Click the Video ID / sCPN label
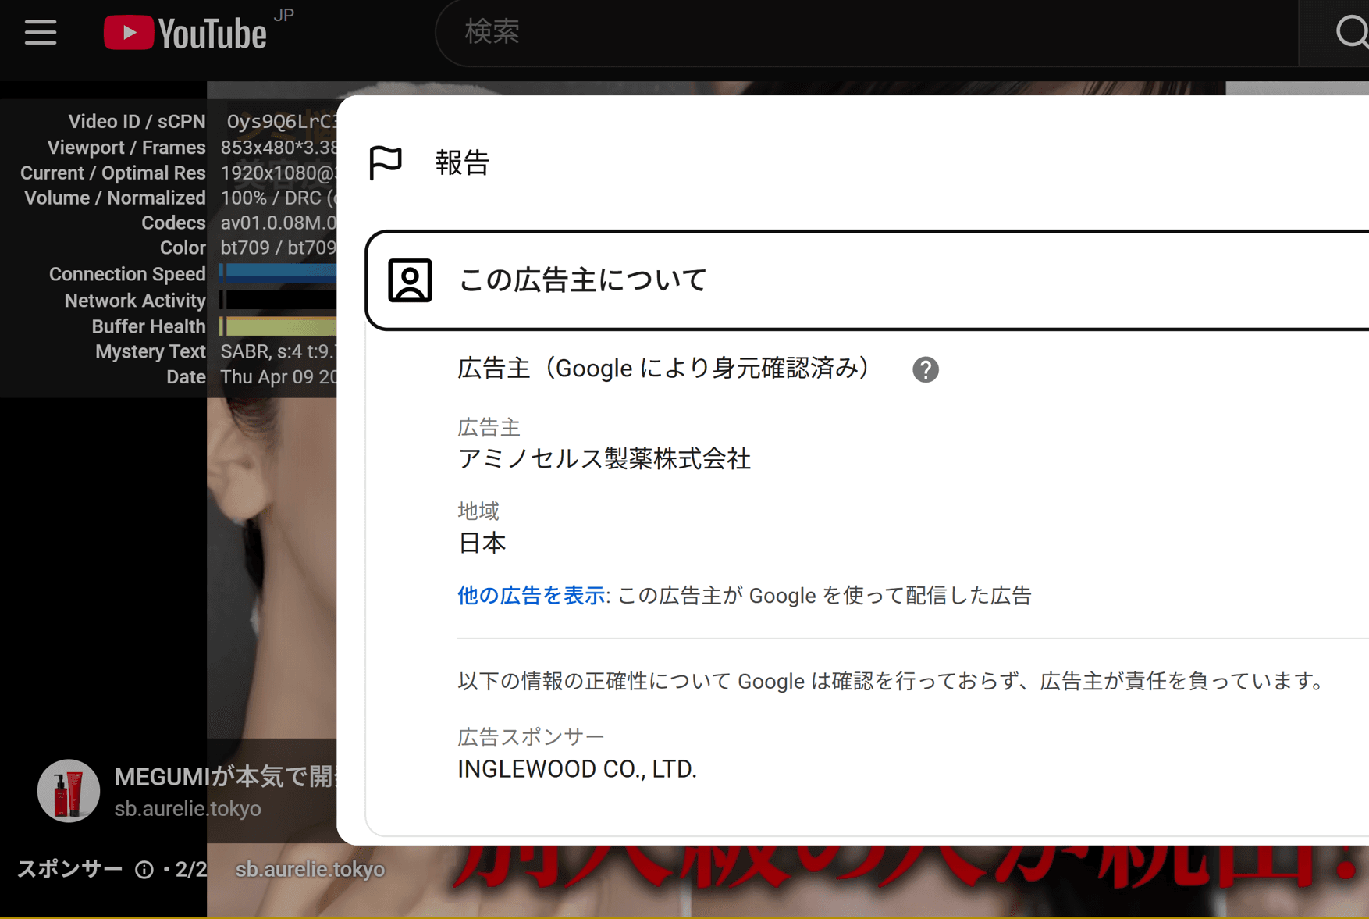 (137, 122)
